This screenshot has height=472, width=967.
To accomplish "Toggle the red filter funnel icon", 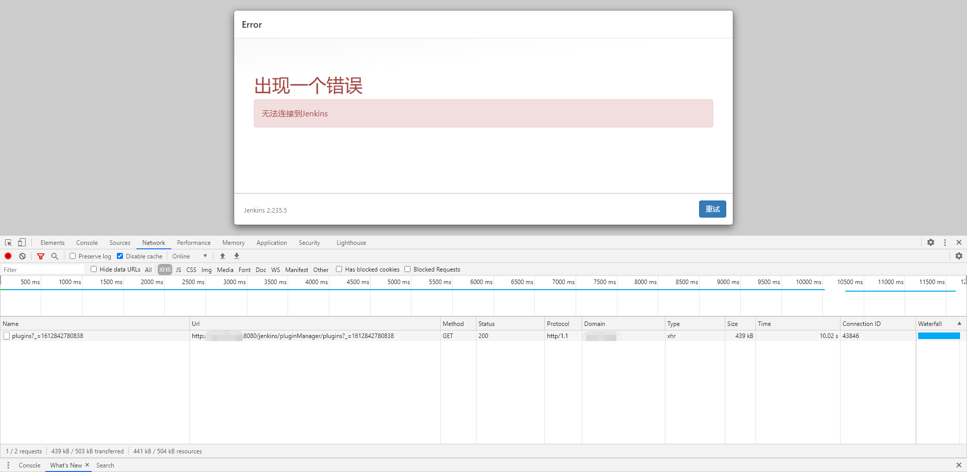I will tap(41, 256).
